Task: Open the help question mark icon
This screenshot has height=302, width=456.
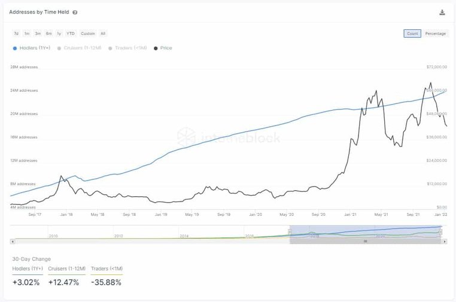Action: [x=75, y=13]
